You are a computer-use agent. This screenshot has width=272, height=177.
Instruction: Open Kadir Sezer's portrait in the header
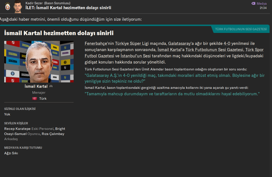coord(18,7)
